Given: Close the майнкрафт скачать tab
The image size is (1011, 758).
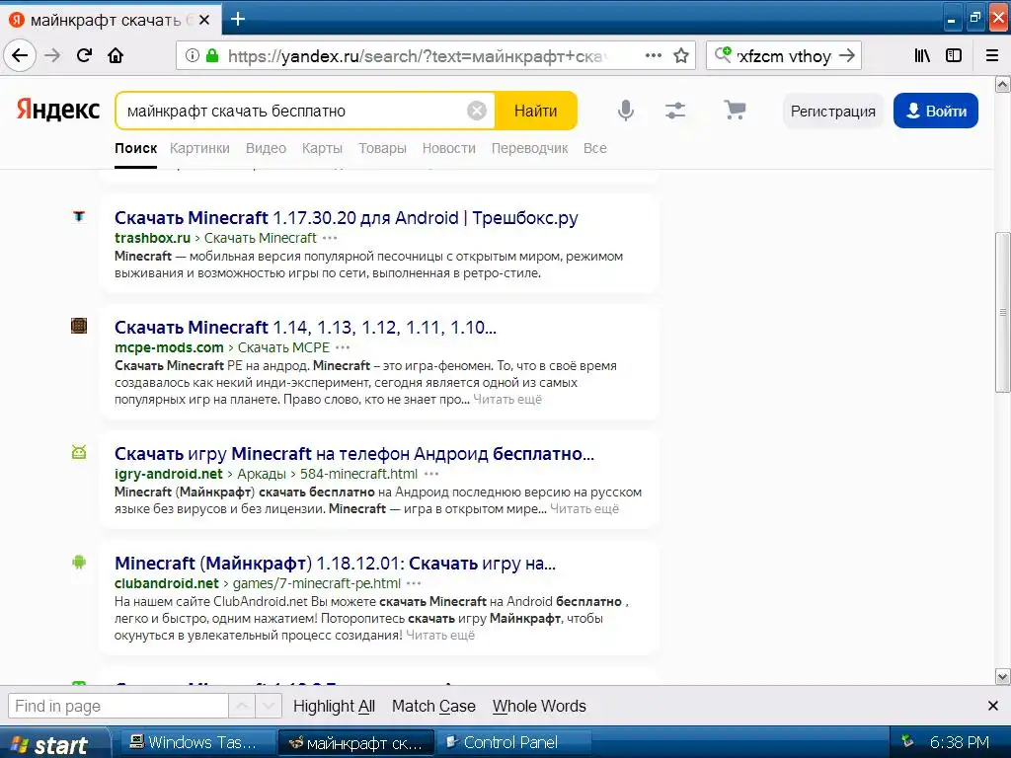Looking at the screenshot, I should tap(204, 20).
